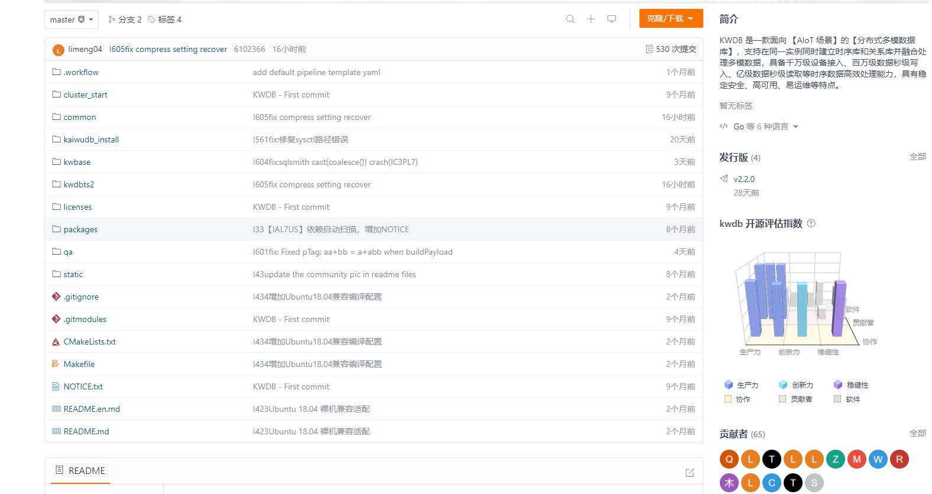Image resolution: width=932 pixels, height=494 pixels.
Task: Open the kaiwudb_install folder
Action: [x=91, y=139]
